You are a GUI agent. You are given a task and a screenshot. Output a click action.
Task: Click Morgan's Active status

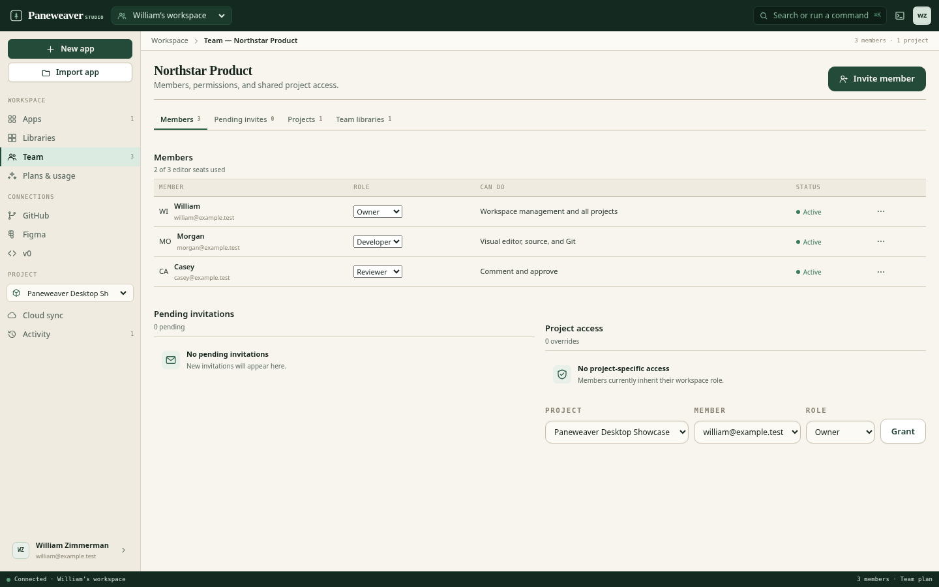809,242
